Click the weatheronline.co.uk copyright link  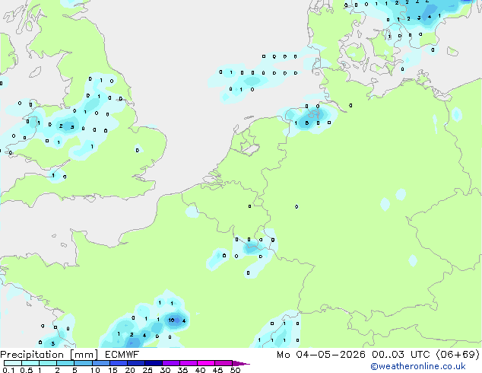point(418,366)
